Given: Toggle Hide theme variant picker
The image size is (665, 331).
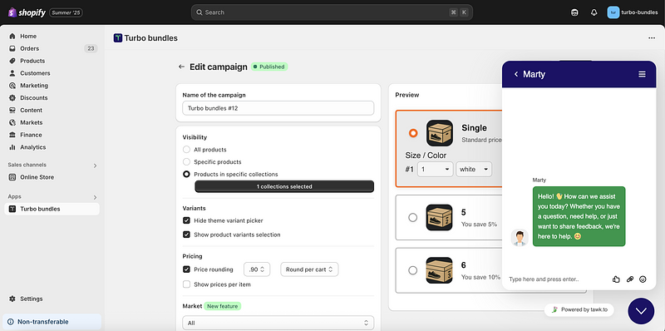Looking at the screenshot, I should 186,220.
